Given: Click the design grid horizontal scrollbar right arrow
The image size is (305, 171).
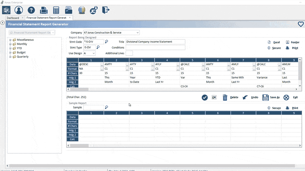Looking at the screenshot, I should 296,89.
